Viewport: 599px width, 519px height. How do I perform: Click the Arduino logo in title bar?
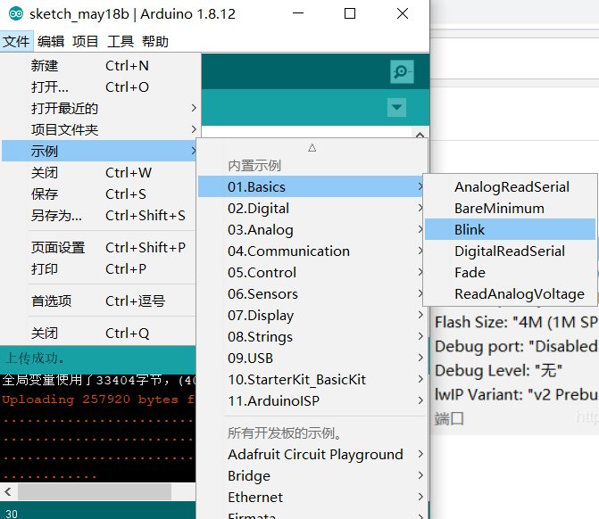pos(16,14)
